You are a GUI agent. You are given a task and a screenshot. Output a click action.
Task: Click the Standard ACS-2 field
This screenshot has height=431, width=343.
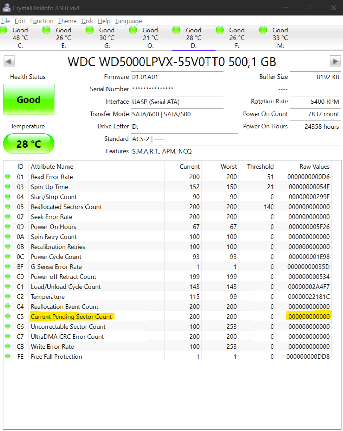tap(184, 139)
